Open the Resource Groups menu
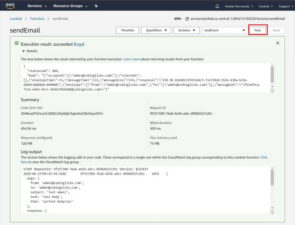 [70, 6]
